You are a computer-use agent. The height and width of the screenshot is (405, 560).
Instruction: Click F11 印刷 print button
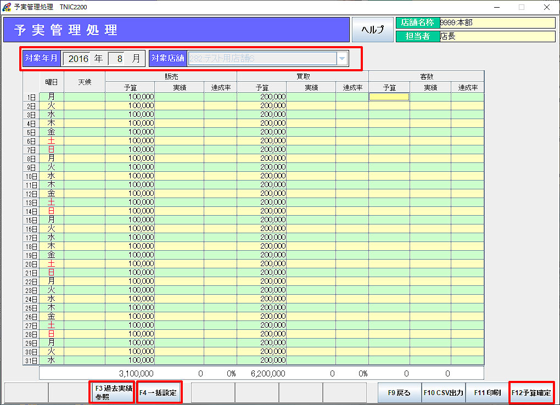click(x=487, y=393)
